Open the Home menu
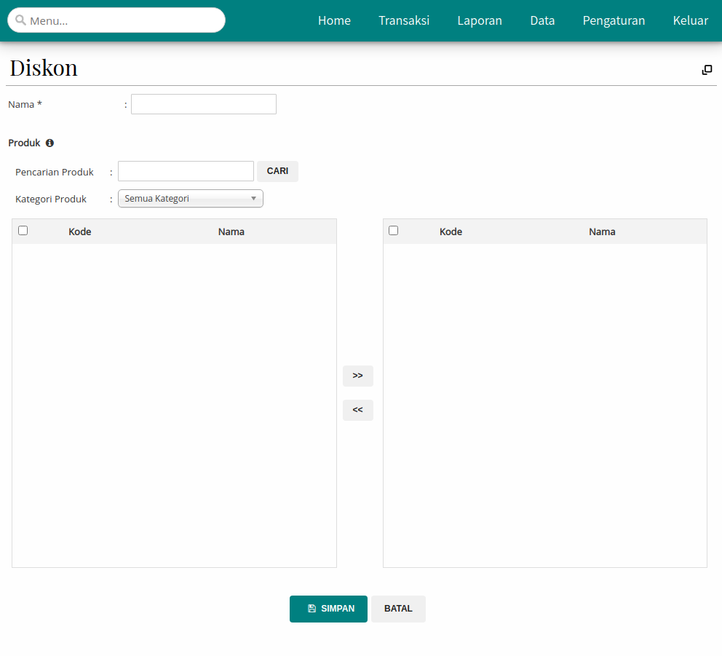 334,20
